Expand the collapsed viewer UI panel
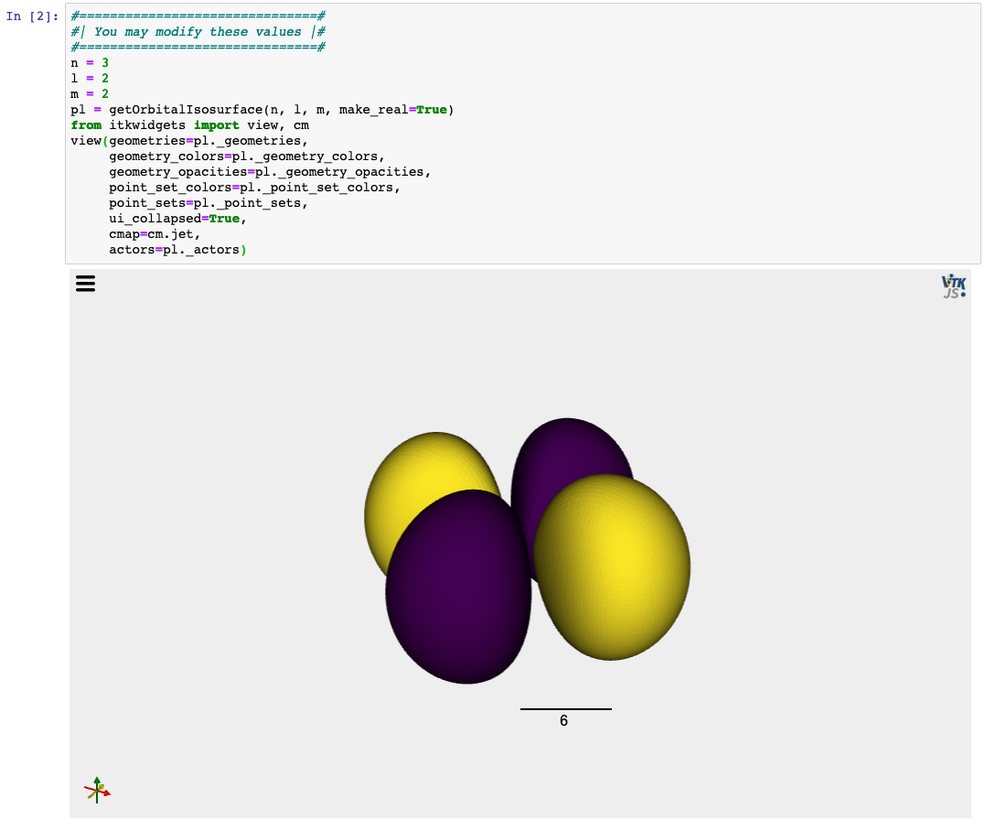 click(85, 284)
